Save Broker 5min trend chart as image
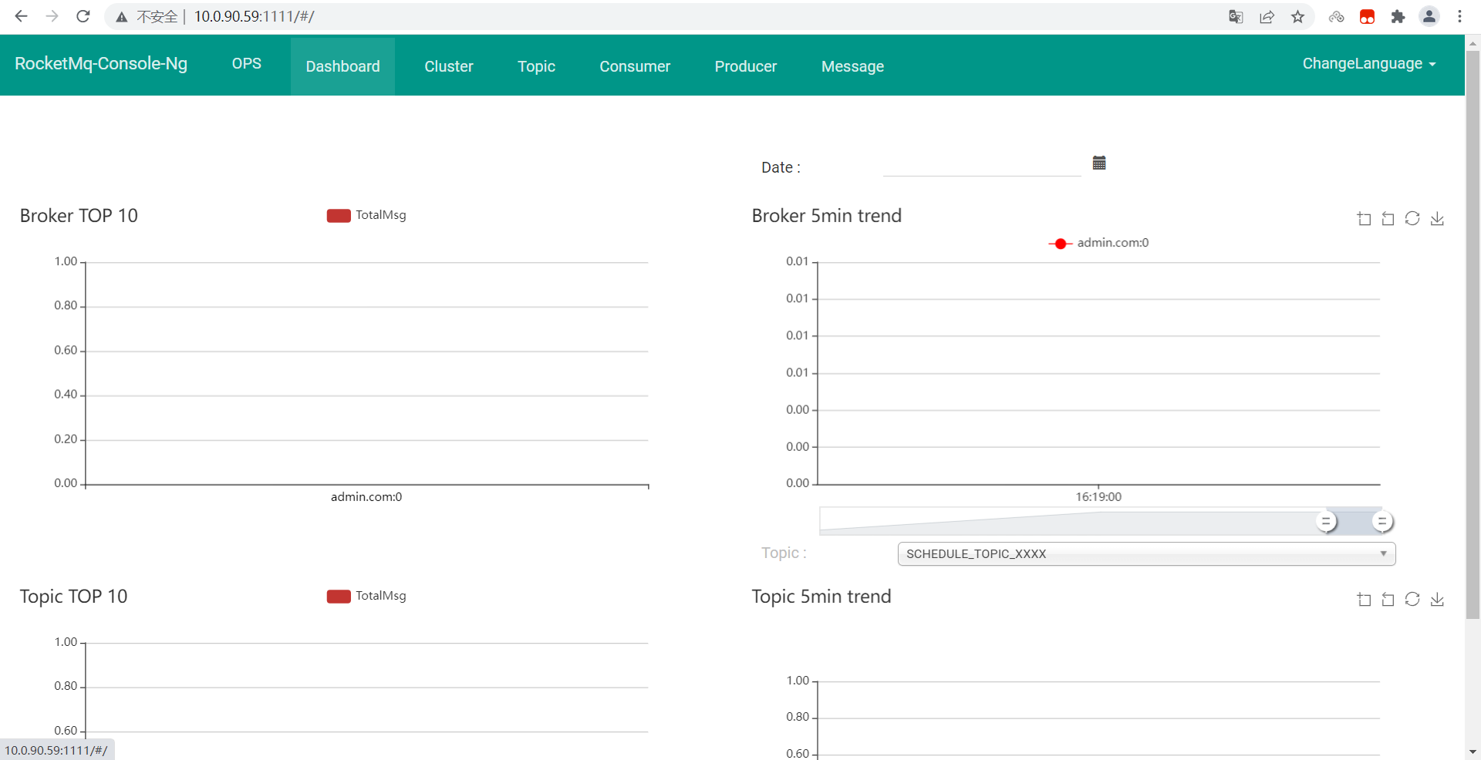Screen dimensions: 1481x760 1437,219
